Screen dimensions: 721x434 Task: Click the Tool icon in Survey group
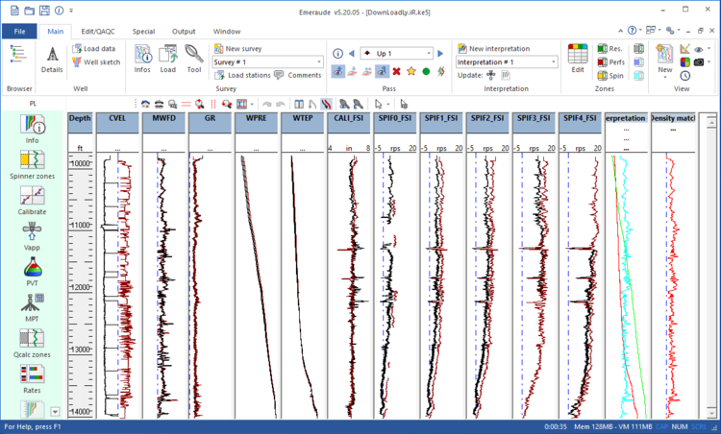[x=194, y=60]
